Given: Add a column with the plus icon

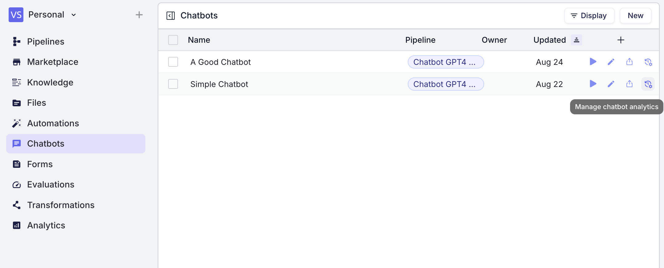Looking at the screenshot, I should pyautogui.click(x=621, y=40).
